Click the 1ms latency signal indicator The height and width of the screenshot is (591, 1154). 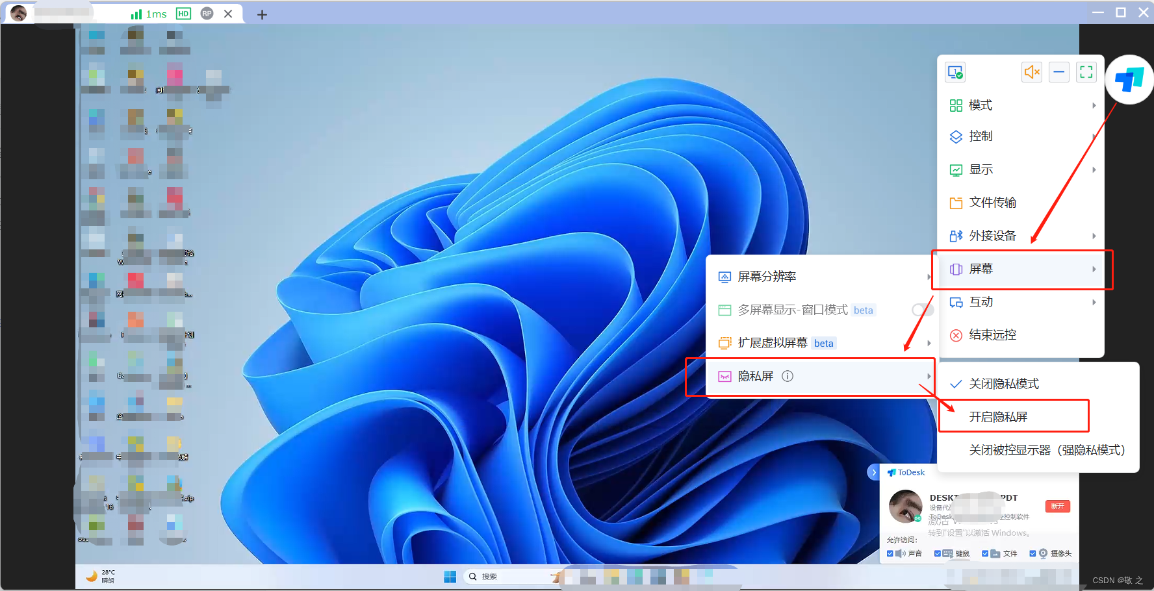point(149,14)
